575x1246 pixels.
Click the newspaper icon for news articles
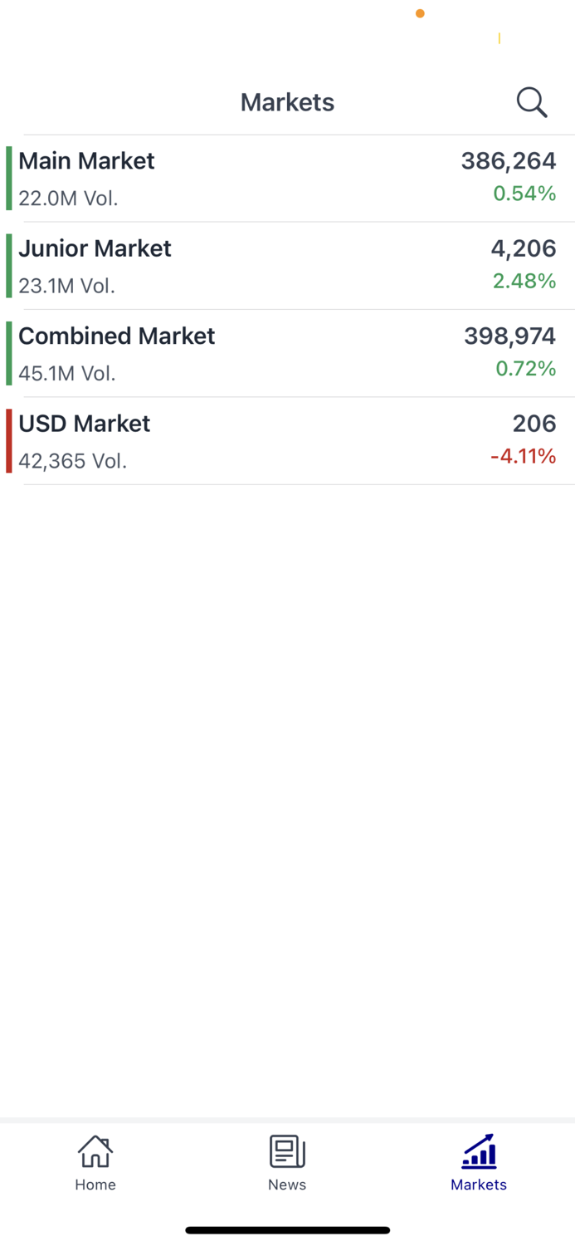pyautogui.click(x=286, y=1152)
